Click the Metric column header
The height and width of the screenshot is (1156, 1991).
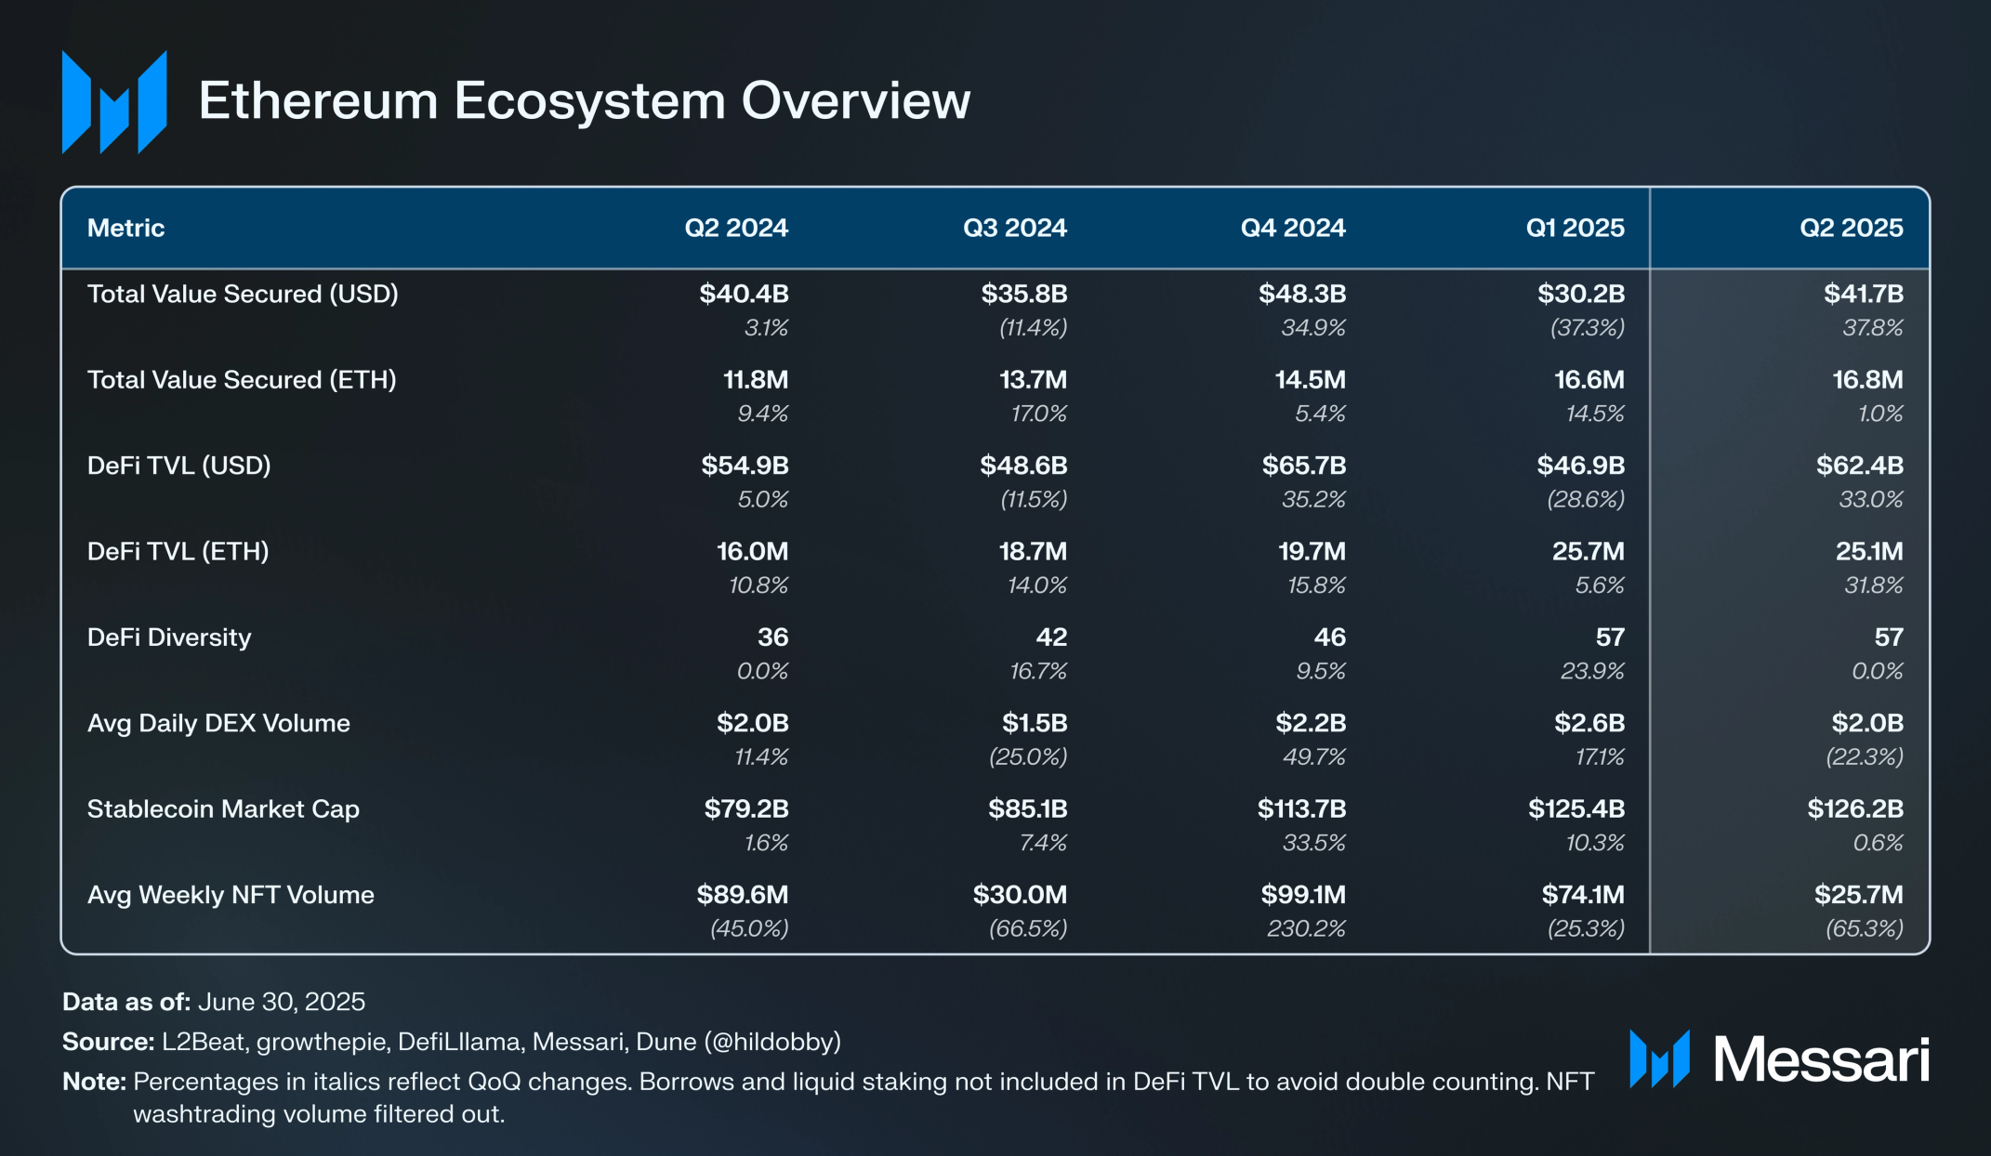(125, 228)
